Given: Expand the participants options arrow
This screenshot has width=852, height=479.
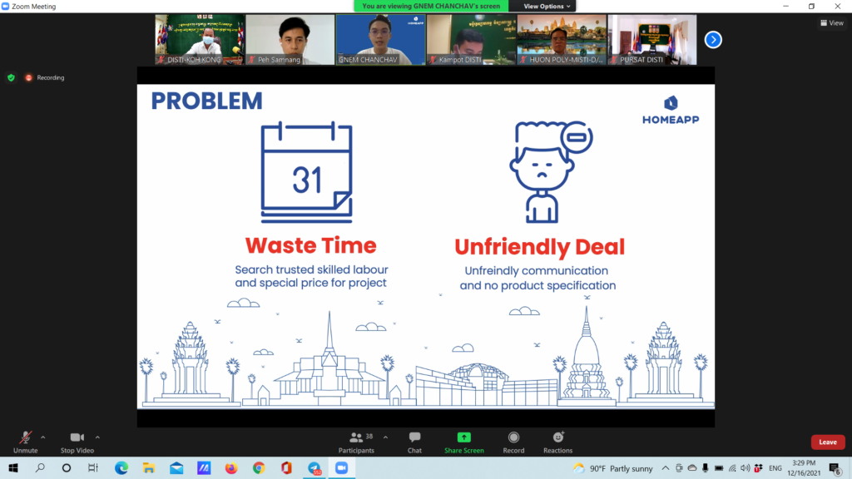Looking at the screenshot, I should click(x=385, y=437).
